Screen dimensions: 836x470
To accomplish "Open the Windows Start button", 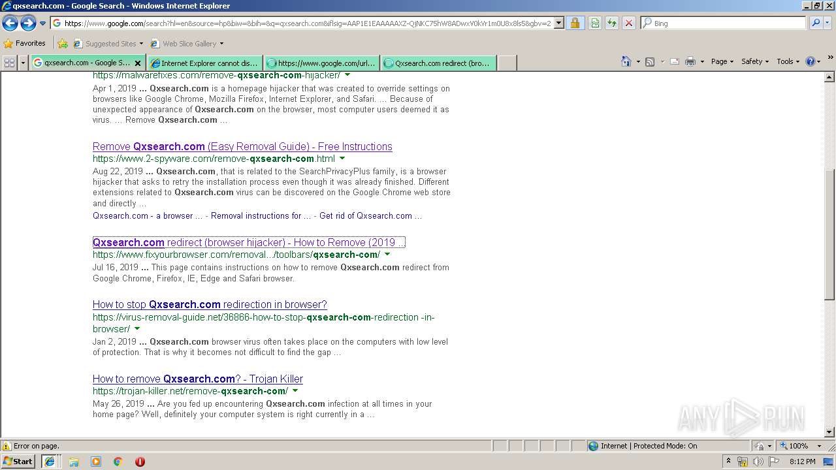I will click(x=18, y=462).
